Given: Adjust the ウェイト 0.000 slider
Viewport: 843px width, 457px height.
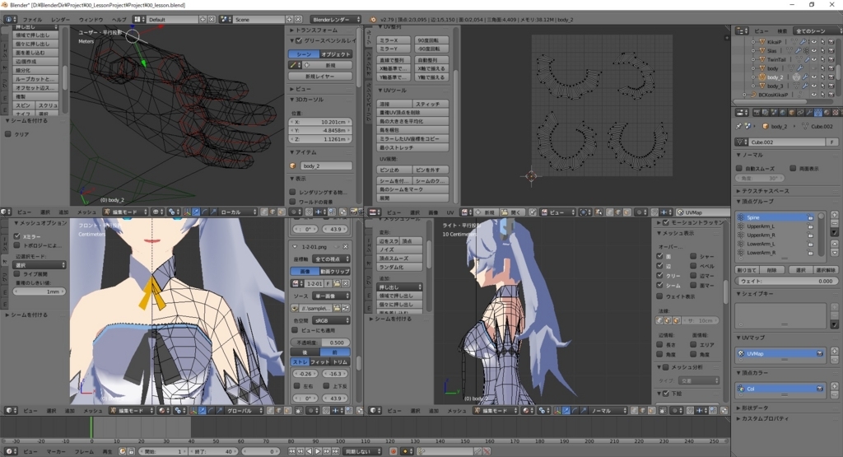Looking at the screenshot, I should click(x=786, y=281).
